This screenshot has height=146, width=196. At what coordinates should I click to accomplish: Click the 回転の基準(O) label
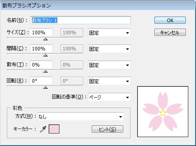[x=69, y=97]
